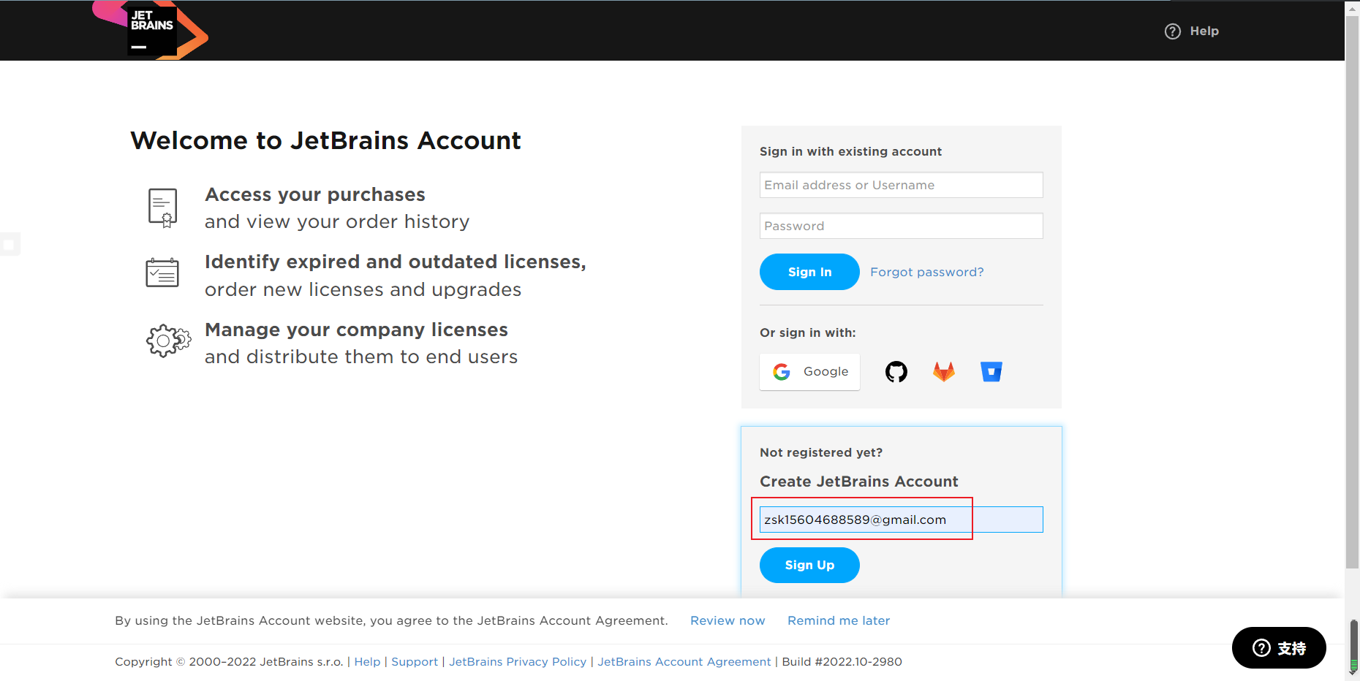Sign in with Bitbucket icon

[x=991, y=372]
